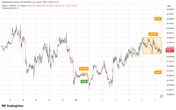Select the large Rectangle label above 65,000.00
The height and width of the screenshot is (110, 176).
(x=153, y=34)
